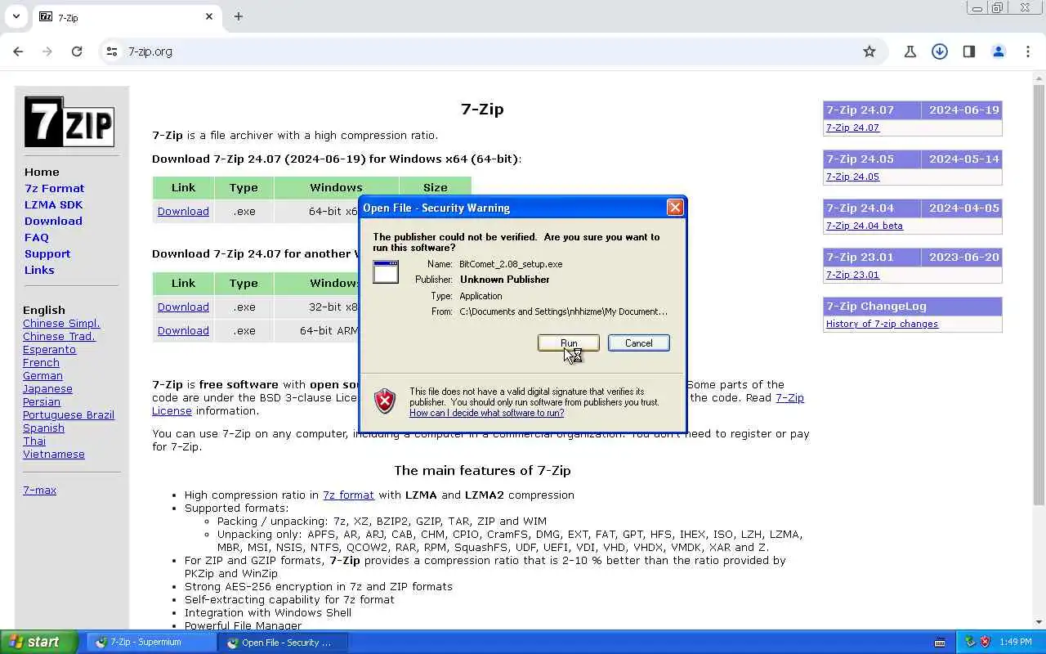
Task: Download the 64-bit x64 .exe
Action: 183,211
